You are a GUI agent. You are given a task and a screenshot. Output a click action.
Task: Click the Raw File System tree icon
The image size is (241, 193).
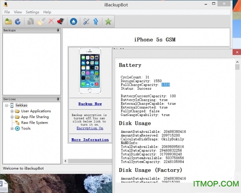click(x=17, y=123)
